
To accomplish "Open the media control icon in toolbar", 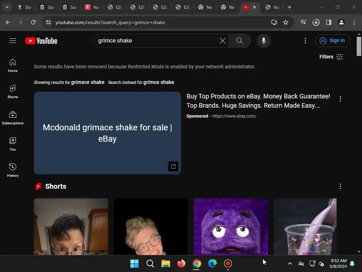I will click(x=303, y=22).
